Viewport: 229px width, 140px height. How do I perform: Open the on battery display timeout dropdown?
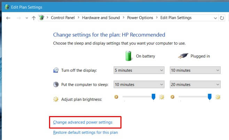click(139, 70)
